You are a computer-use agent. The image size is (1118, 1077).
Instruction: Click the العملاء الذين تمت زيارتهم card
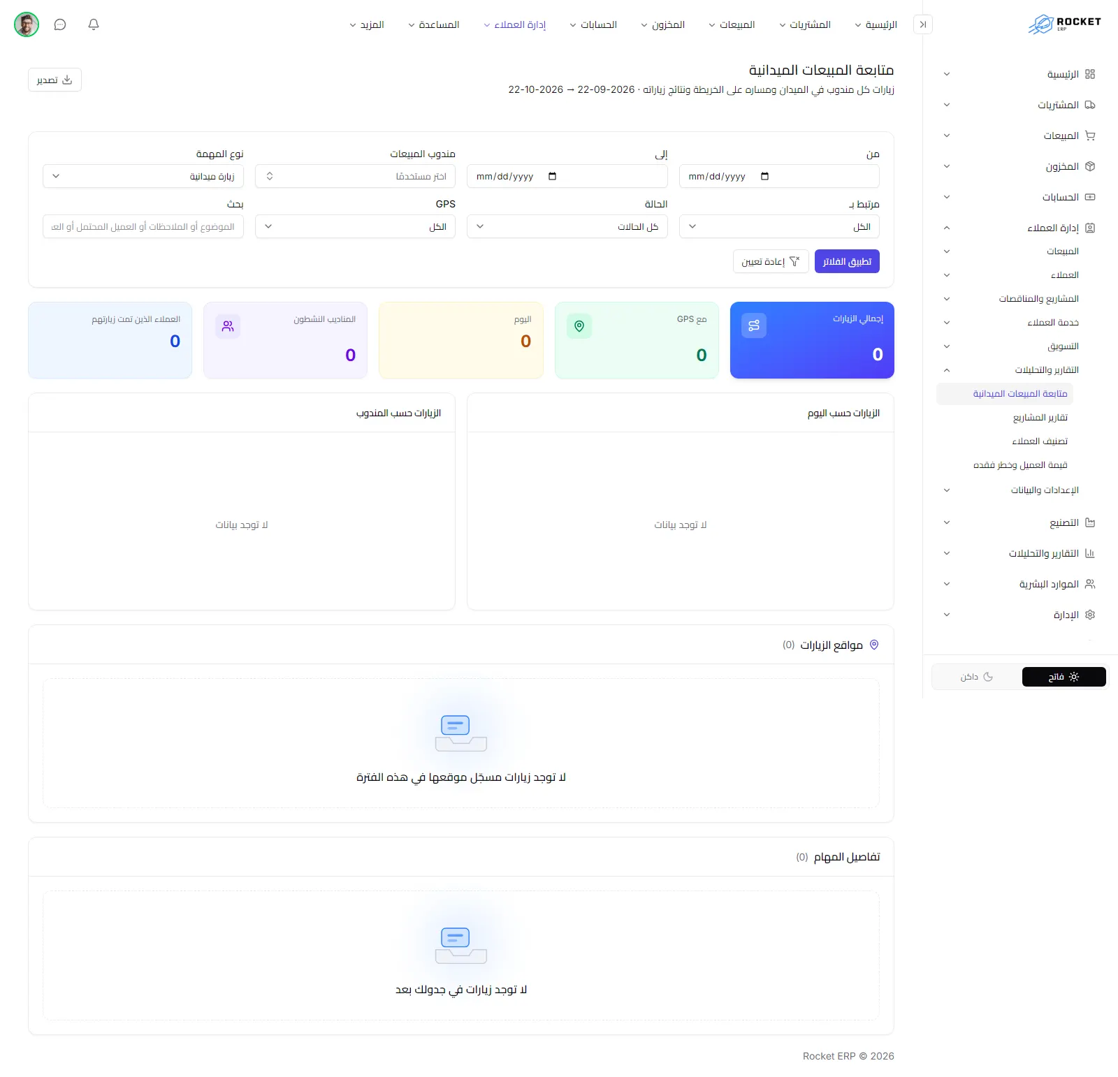pyautogui.click(x=110, y=340)
